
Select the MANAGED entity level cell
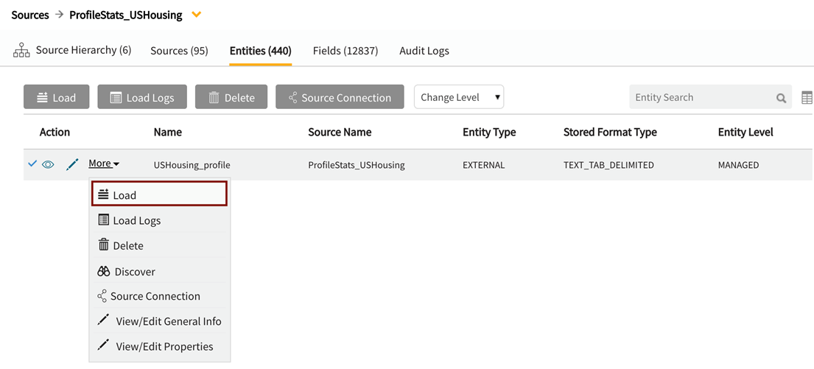click(x=738, y=166)
